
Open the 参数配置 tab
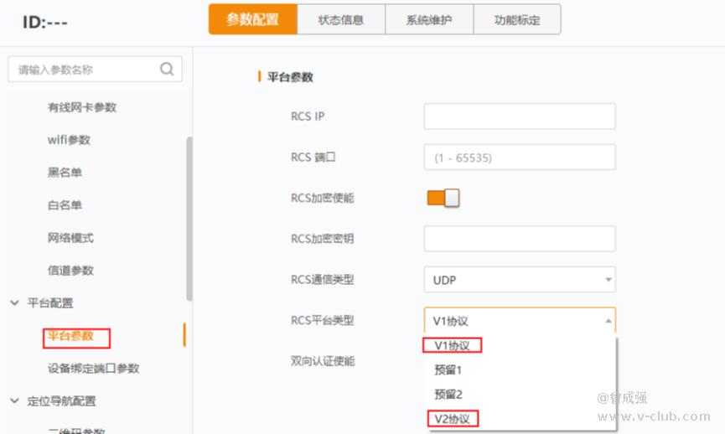click(252, 19)
